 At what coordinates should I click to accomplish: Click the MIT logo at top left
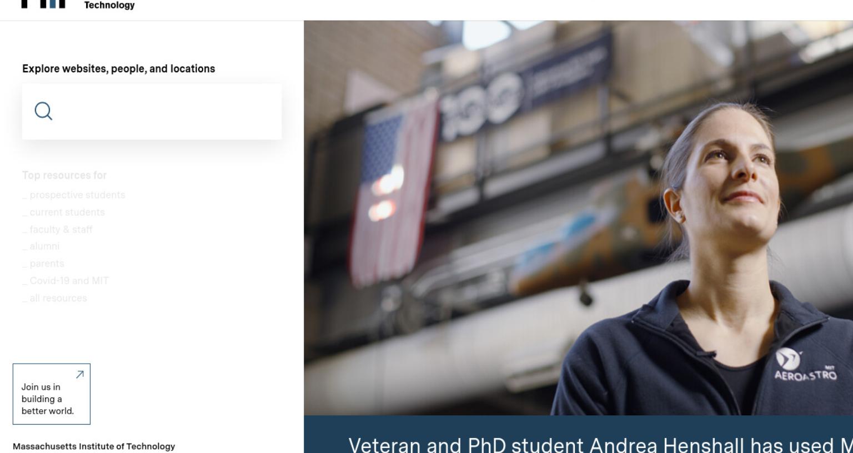(x=43, y=4)
